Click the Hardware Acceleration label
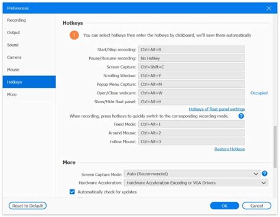This screenshot has width=280, height=217. (x=100, y=183)
